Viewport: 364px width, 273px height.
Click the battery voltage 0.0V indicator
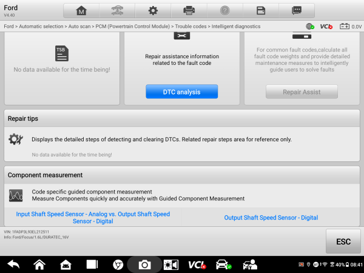click(x=351, y=27)
